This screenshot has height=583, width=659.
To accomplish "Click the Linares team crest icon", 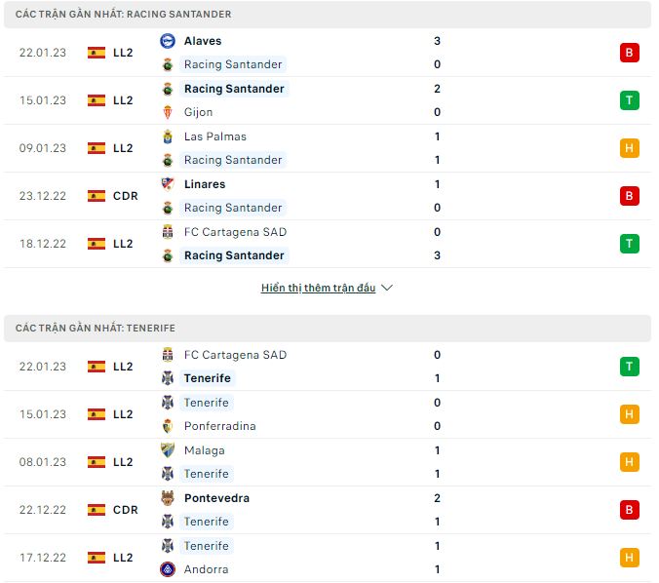I will tap(167, 184).
